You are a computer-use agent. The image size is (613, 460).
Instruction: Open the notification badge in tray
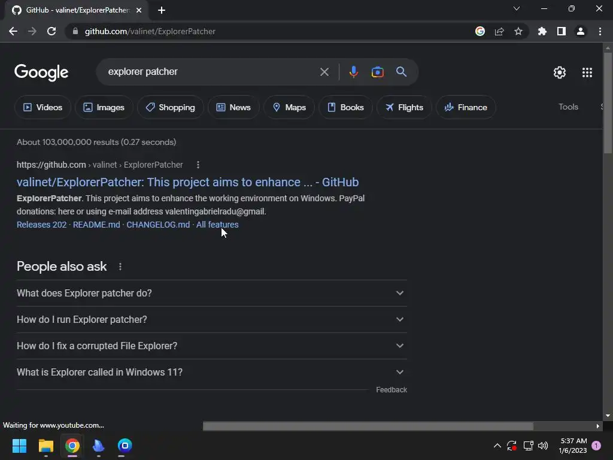tap(596, 446)
